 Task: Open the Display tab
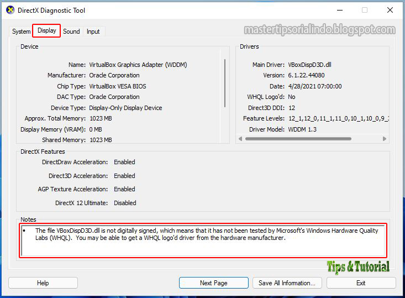pyautogui.click(x=47, y=30)
